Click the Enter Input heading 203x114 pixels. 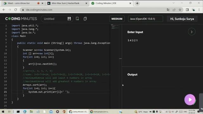(x=135, y=32)
